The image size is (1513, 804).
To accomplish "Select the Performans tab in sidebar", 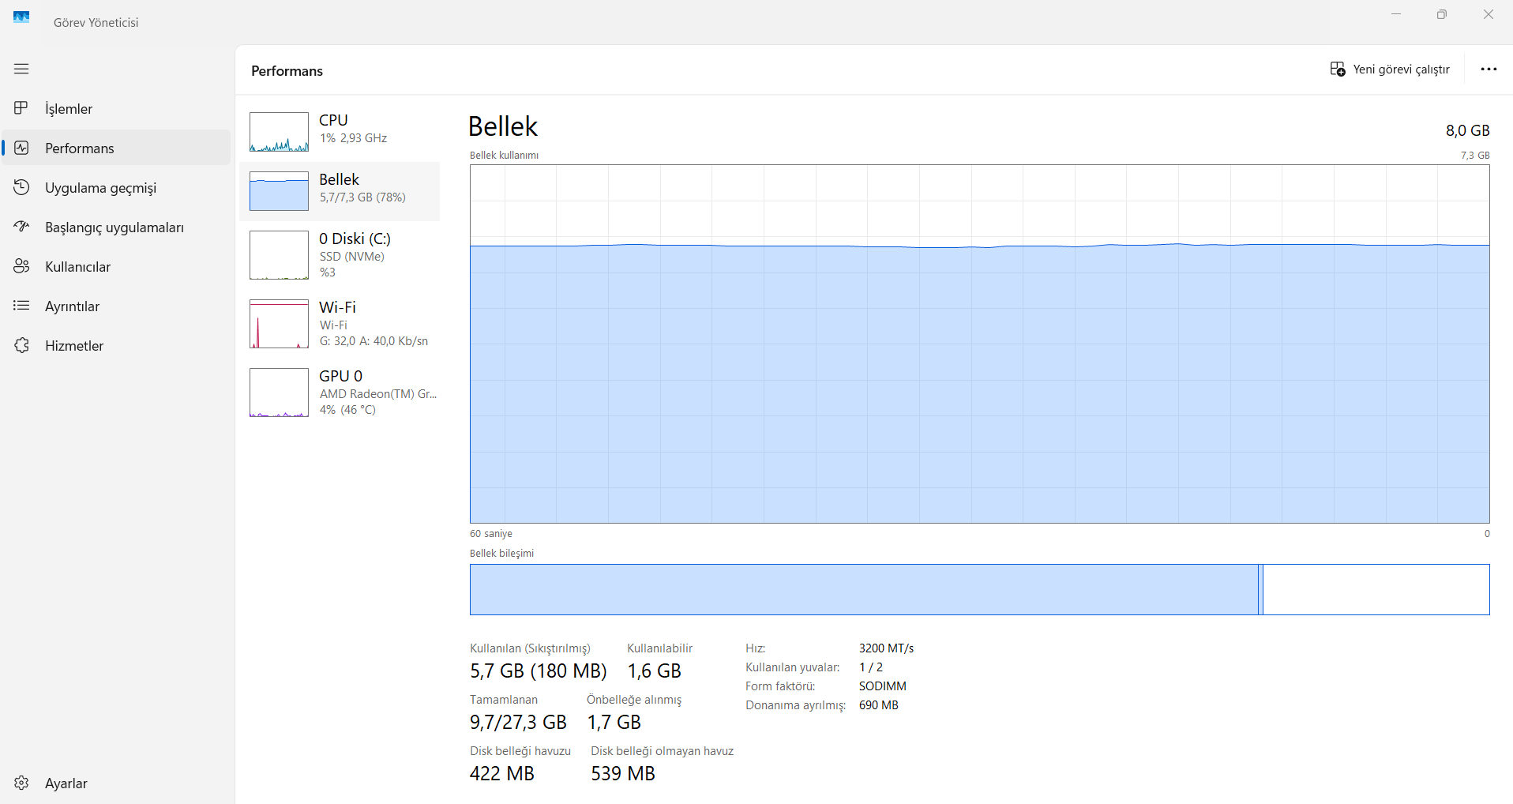I will click(79, 148).
